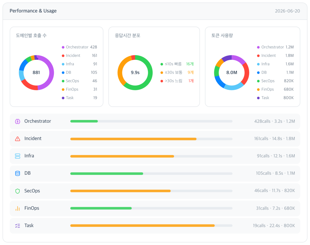
Task: Click the Infra server icon
Action: tap(18, 156)
